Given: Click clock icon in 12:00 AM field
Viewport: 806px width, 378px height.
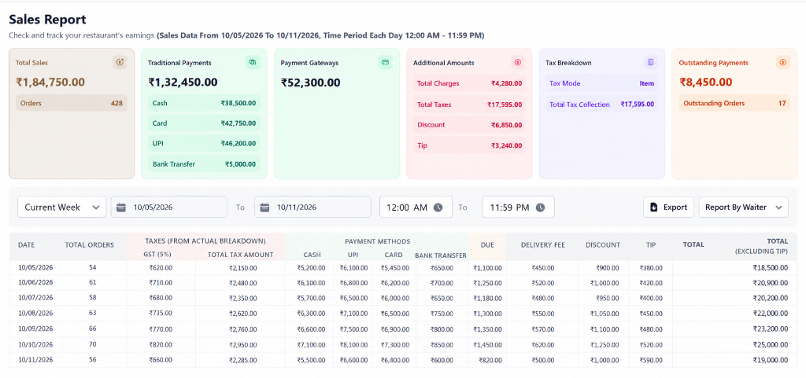Looking at the screenshot, I should click(438, 207).
